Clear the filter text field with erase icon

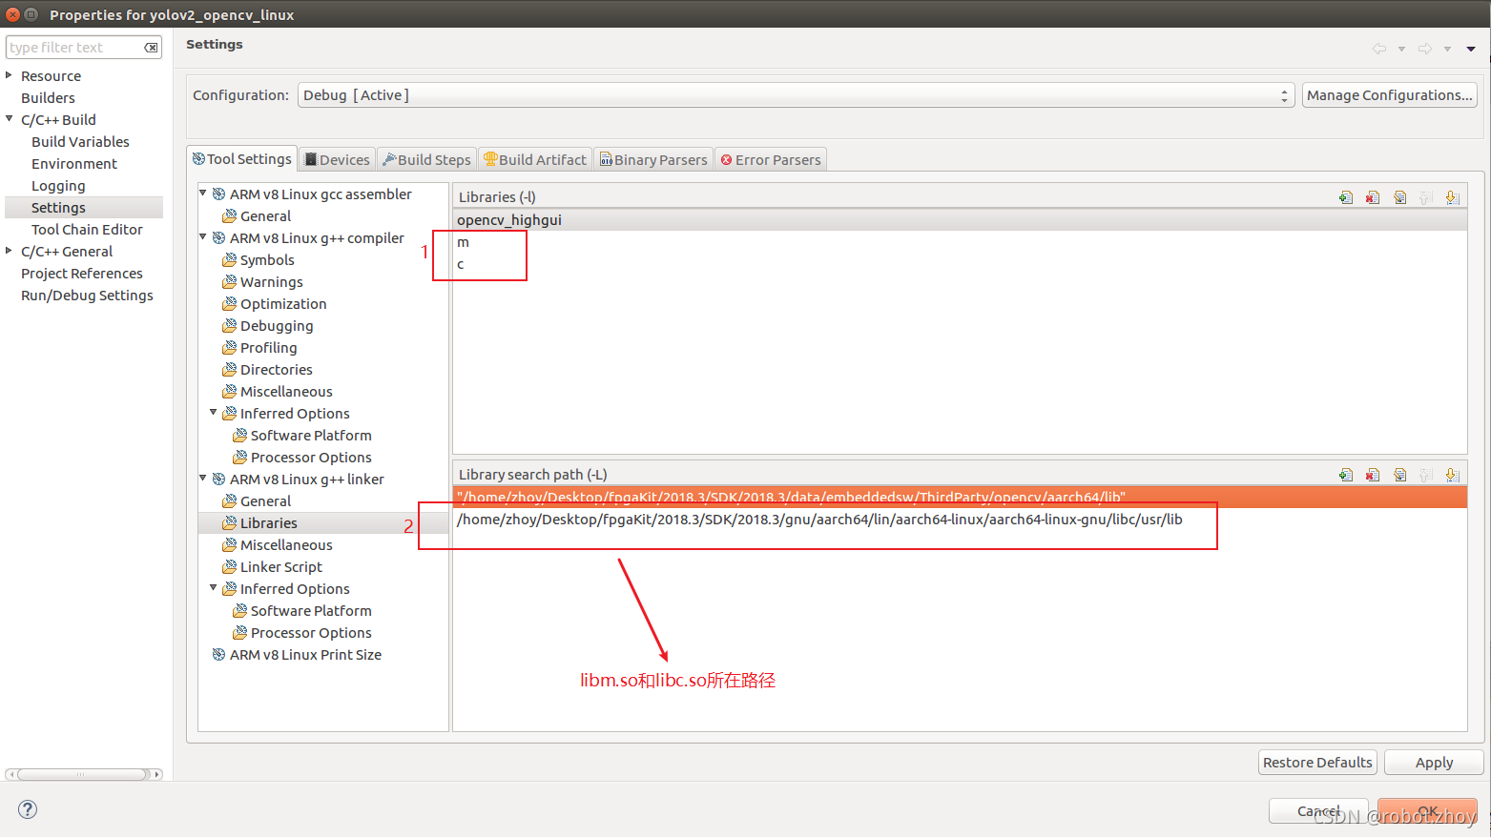150,47
